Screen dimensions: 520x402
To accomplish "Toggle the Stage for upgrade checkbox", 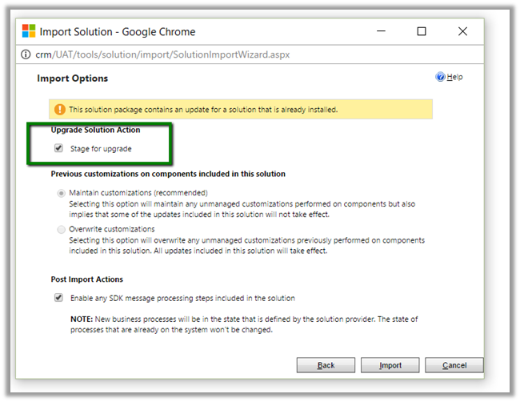I will point(58,148).
